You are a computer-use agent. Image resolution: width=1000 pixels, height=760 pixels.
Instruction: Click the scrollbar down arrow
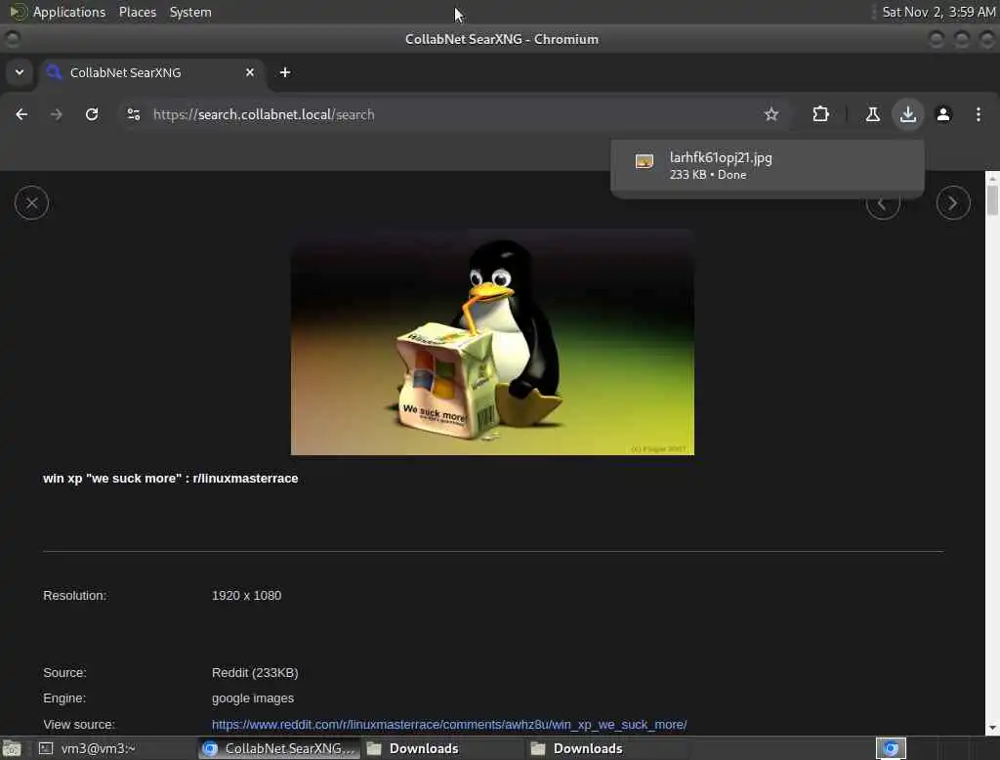tap(992, 728)
